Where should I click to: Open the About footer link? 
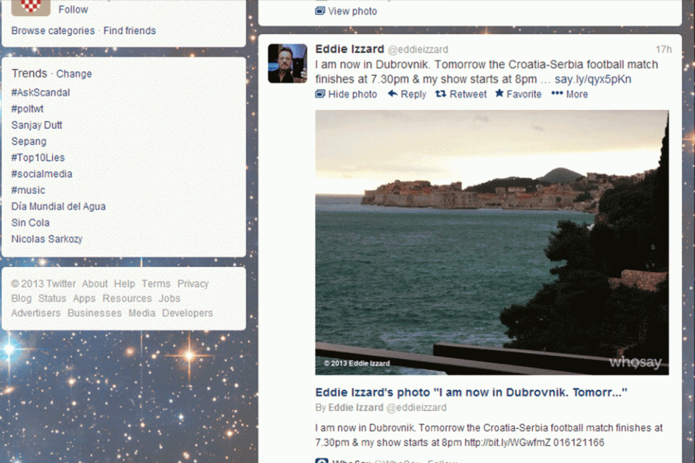[95, 284]
